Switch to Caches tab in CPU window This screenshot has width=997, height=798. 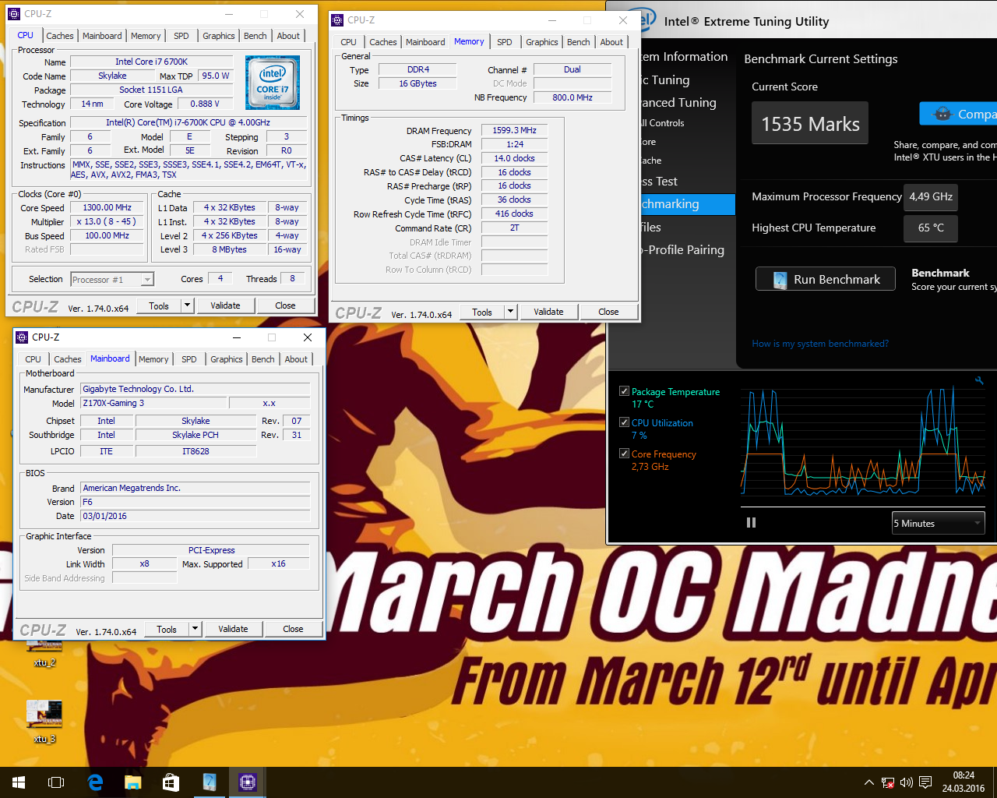[x=60, y=36]
